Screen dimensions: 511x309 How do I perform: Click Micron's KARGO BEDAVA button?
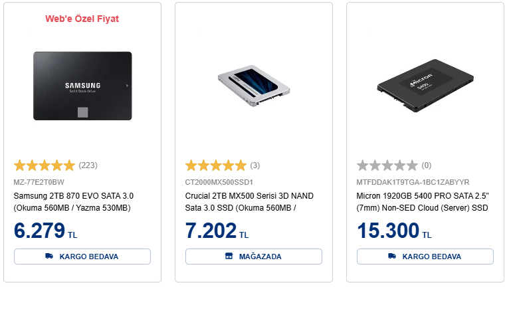(x=425, y=257)
